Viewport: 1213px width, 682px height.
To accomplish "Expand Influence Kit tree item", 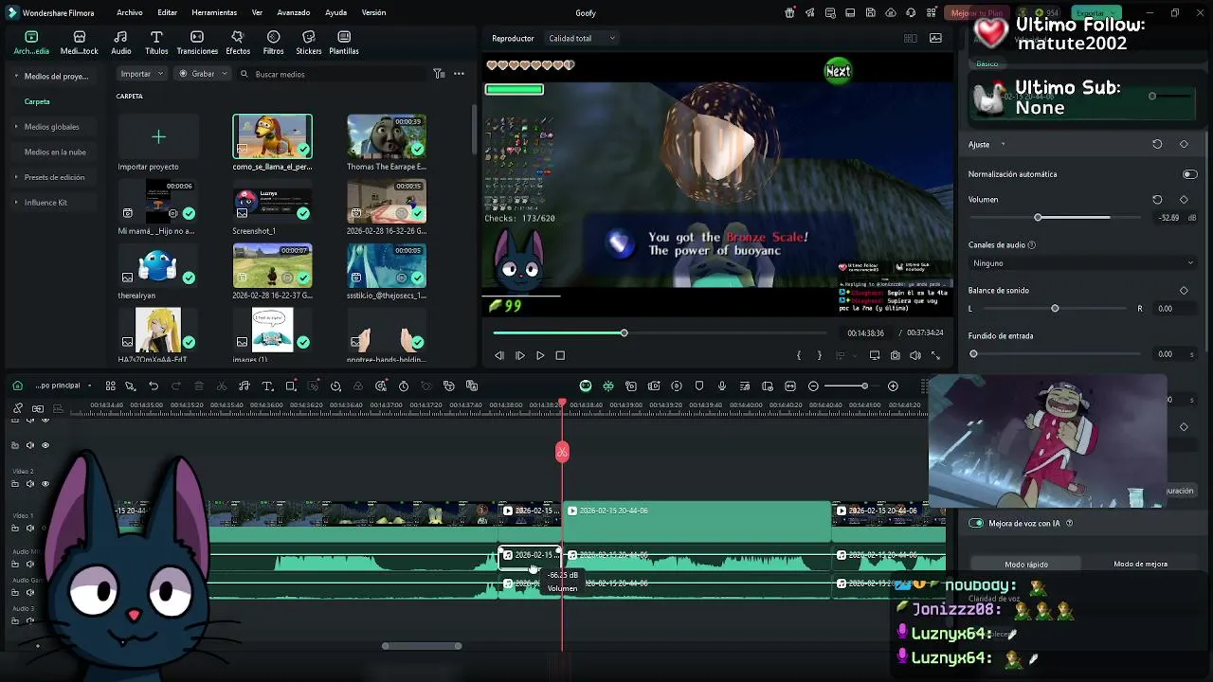I will (16, 202).
